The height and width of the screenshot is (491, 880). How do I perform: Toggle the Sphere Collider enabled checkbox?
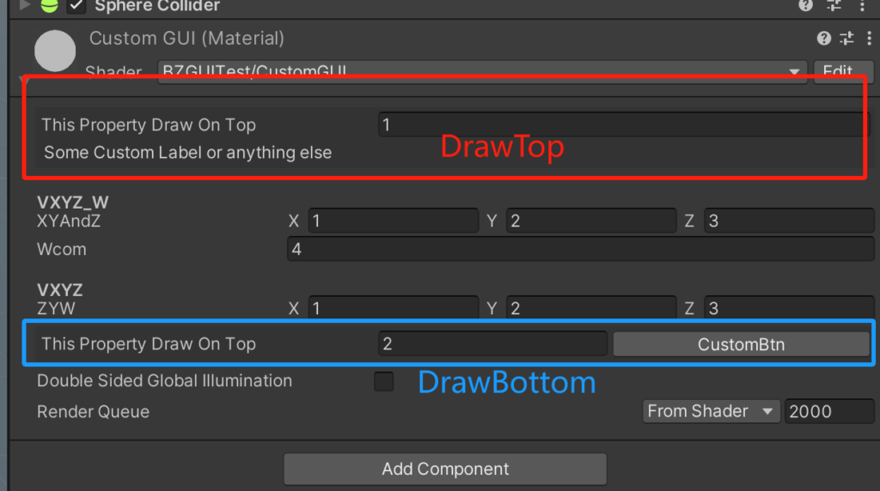coord(76,6)
